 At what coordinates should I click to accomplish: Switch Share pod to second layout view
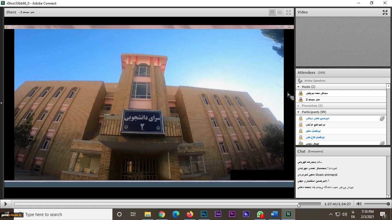[280, 12]
